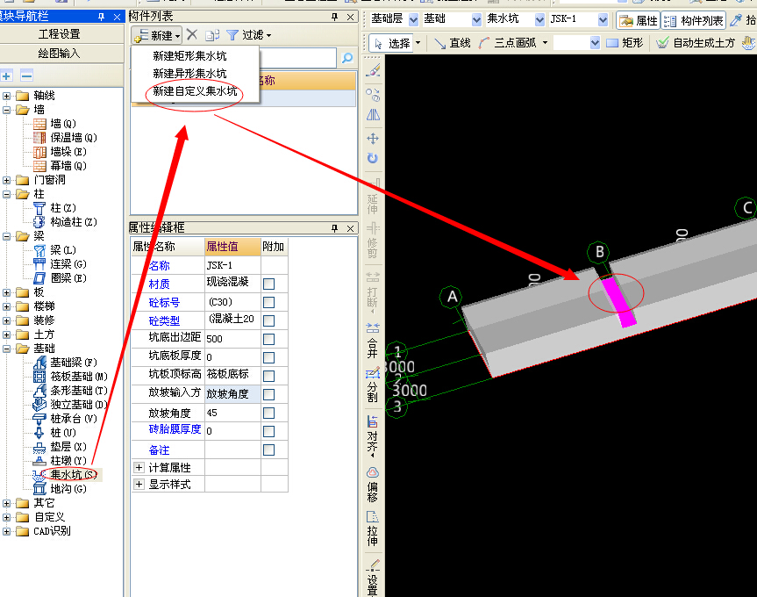The width and height of the screenshot is (757, 597).
Task: Toggle 坑板顶标高 附加 checkbox
Action: (x=269, y=376)
